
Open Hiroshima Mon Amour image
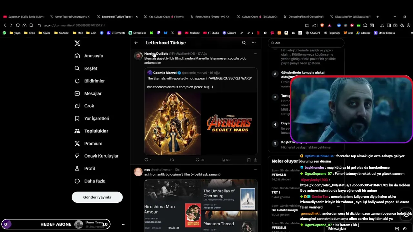point(172,206)
